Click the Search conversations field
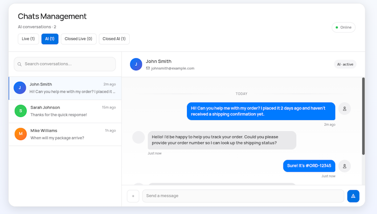 [68, 64]
